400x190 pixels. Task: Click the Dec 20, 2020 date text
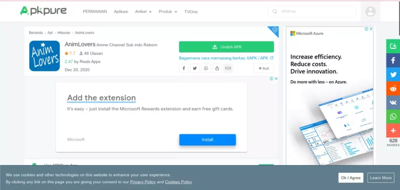(77, 70)
